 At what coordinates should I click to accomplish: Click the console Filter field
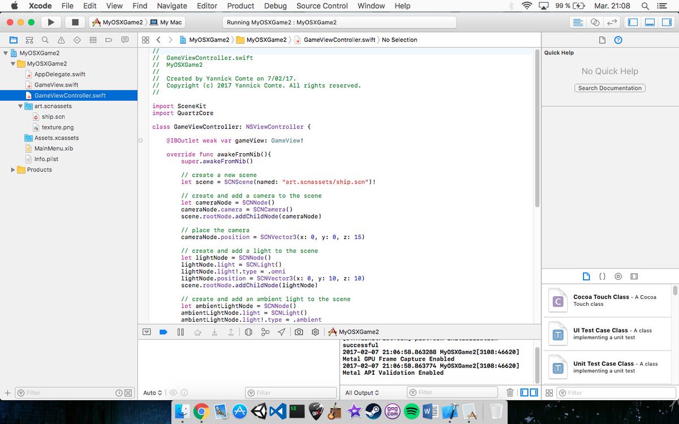click(x=453, y=392)
